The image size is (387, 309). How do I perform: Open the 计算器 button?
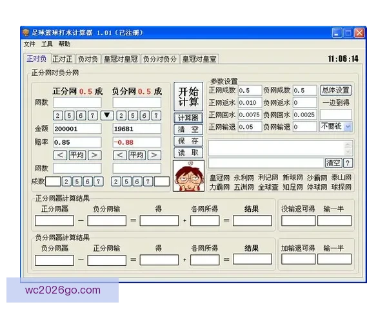(188, 118)
